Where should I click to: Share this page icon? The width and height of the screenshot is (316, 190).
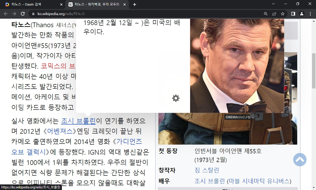[274, 14]
